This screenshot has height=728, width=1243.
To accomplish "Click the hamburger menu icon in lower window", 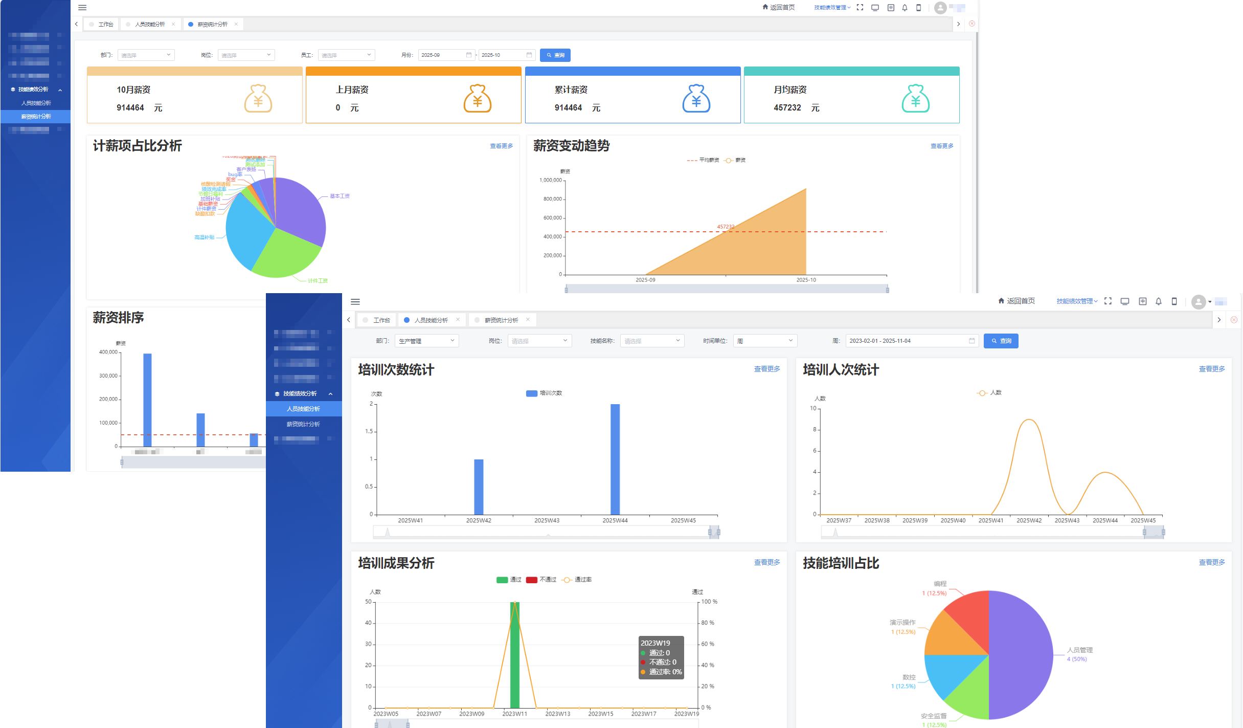I will pyautogui.click(x=355, y=302).
